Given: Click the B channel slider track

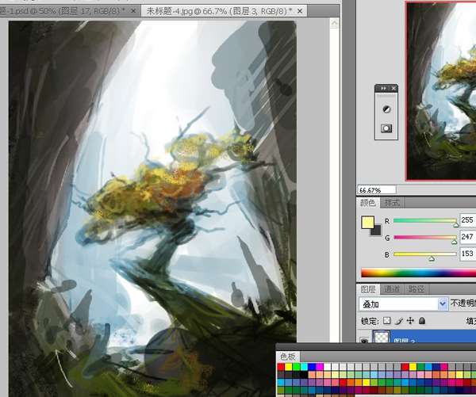Looking at the screenshot, I should click(424, 255).
